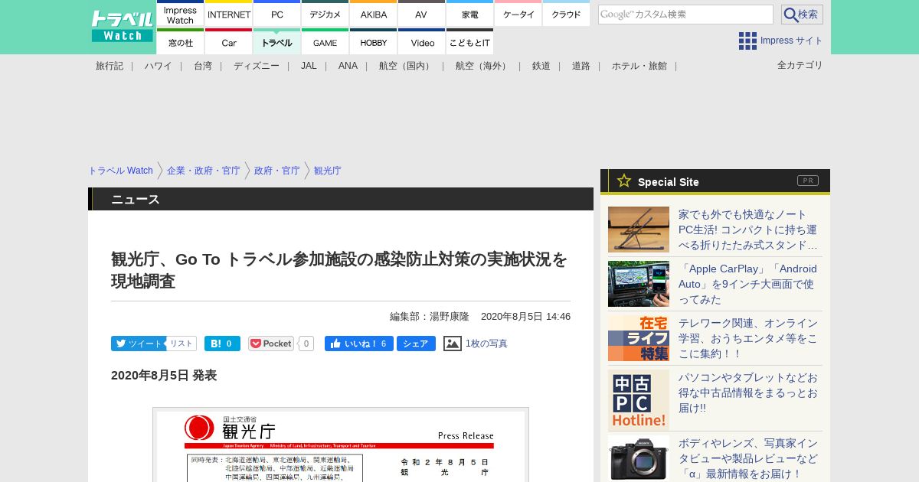The image size is (919, 482).
Task: Open the Car Watch tab
Action: (229, 42)
